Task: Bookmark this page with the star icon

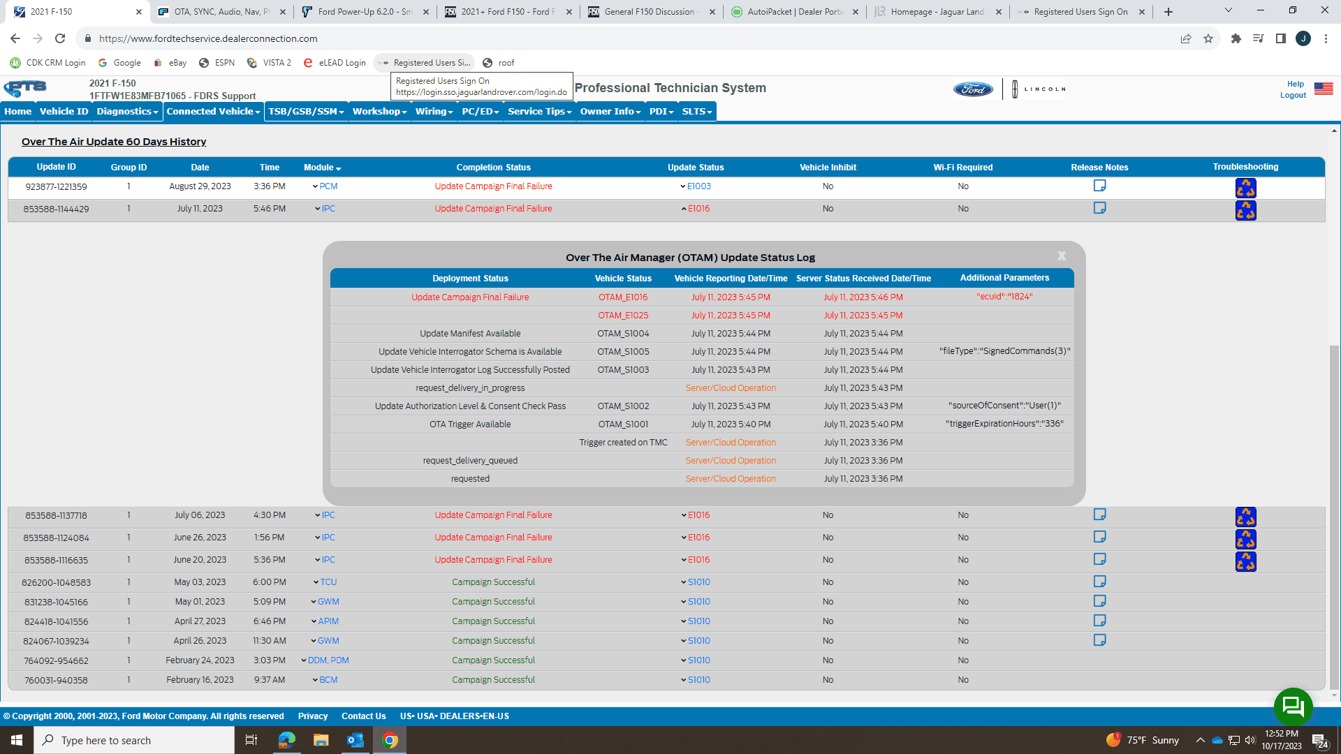Action: click(x=1208, y=38)
